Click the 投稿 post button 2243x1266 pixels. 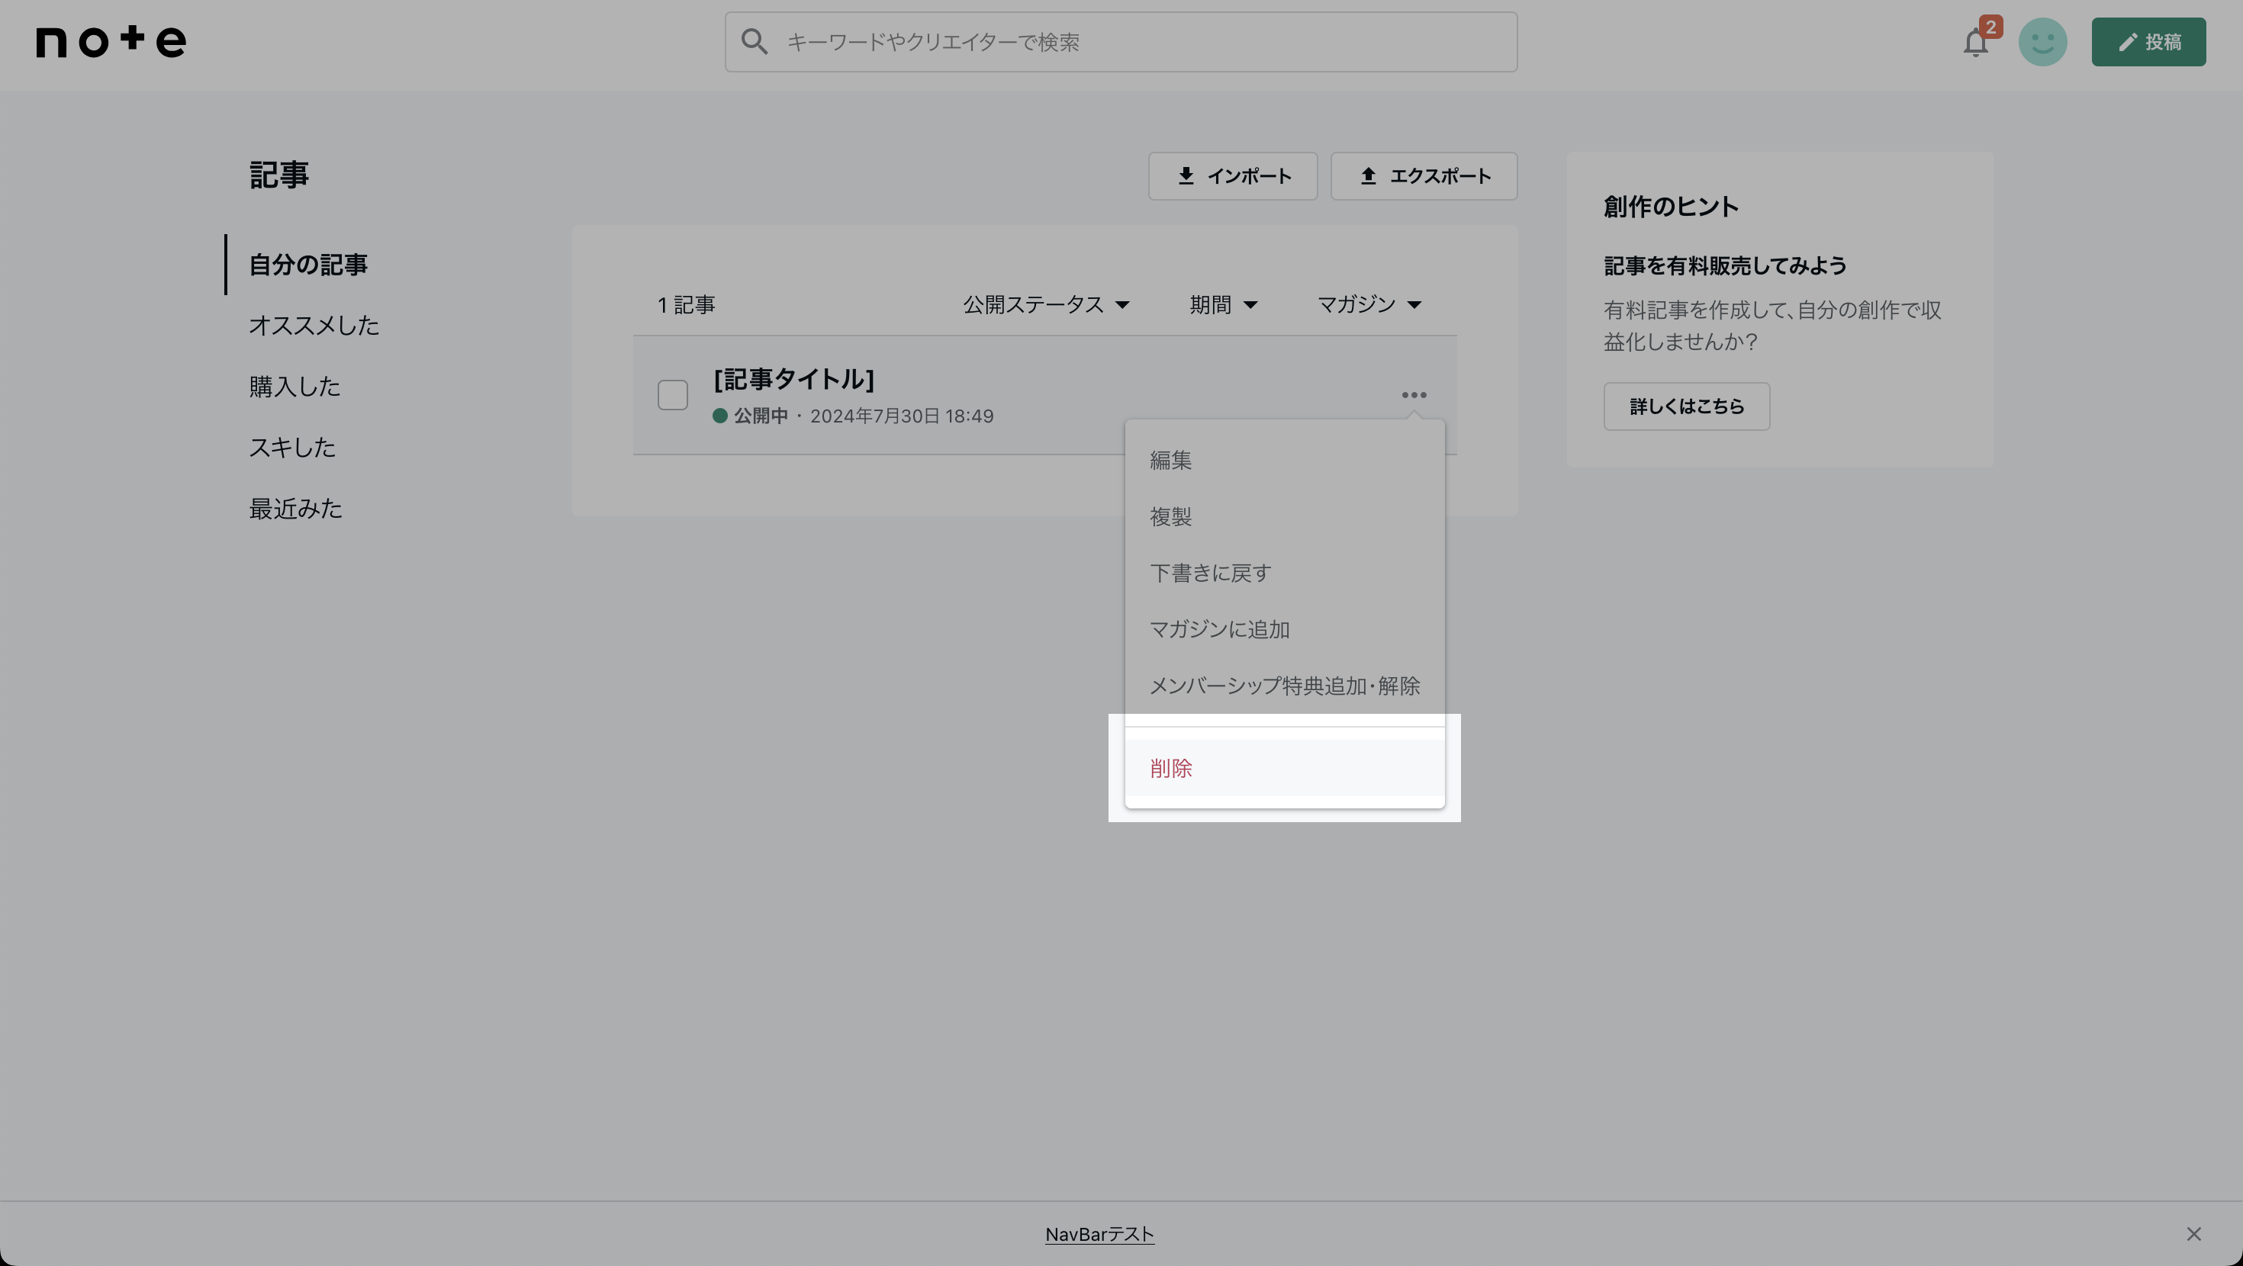click(2148, 42)
